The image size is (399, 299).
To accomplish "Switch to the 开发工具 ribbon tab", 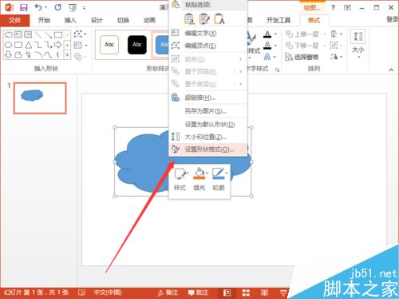I will [x=279, y=20].
